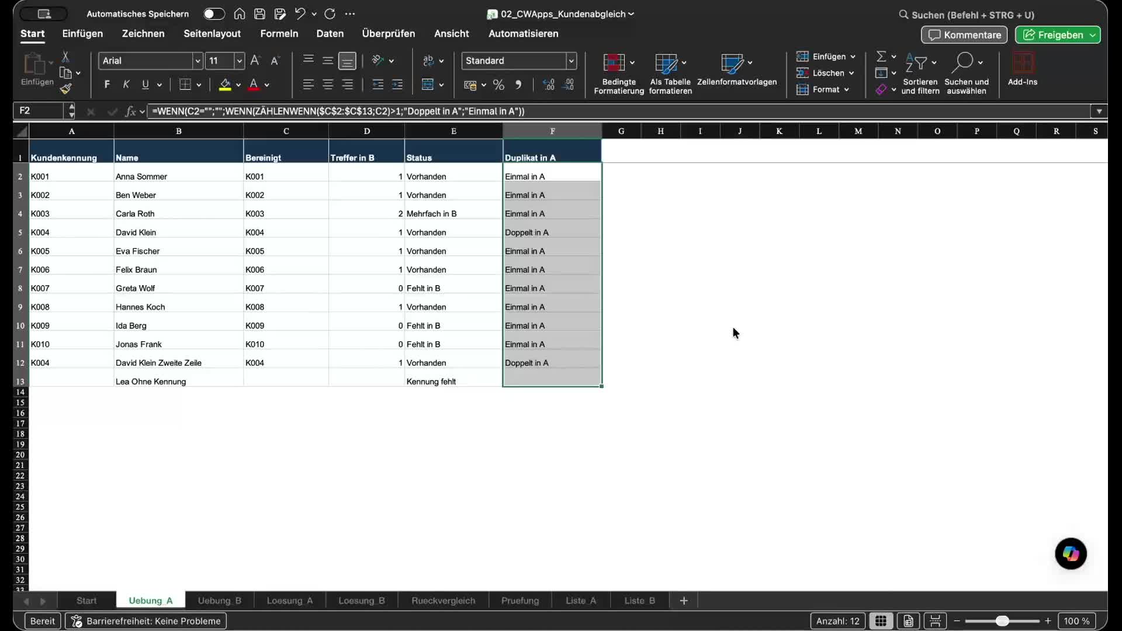Open Suchen und auswählen
The image size is (1122, 631).
tap(967, 74)
